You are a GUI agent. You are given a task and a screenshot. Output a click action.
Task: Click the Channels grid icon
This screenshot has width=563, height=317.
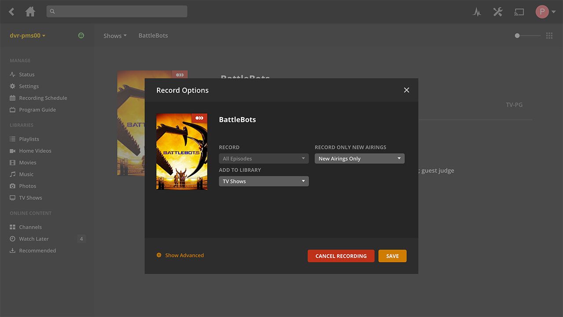coord(12,227)
